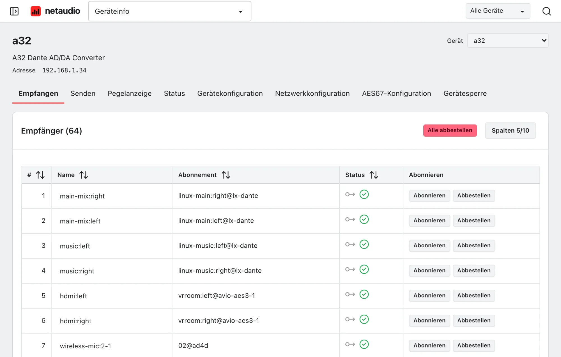Sort by Name column arrows
The image size is (561, 357).
(x=84, y=175)
